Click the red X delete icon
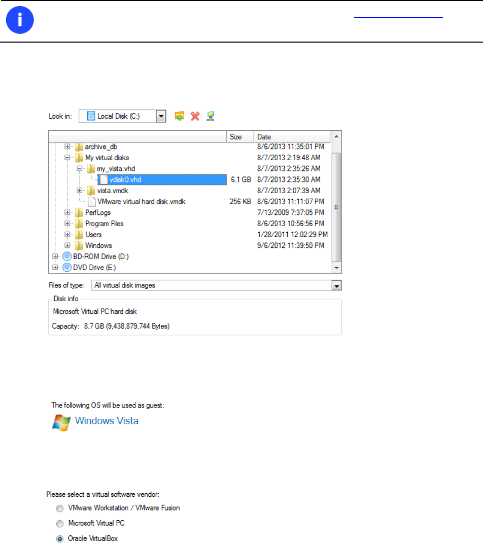 (195, 116)
